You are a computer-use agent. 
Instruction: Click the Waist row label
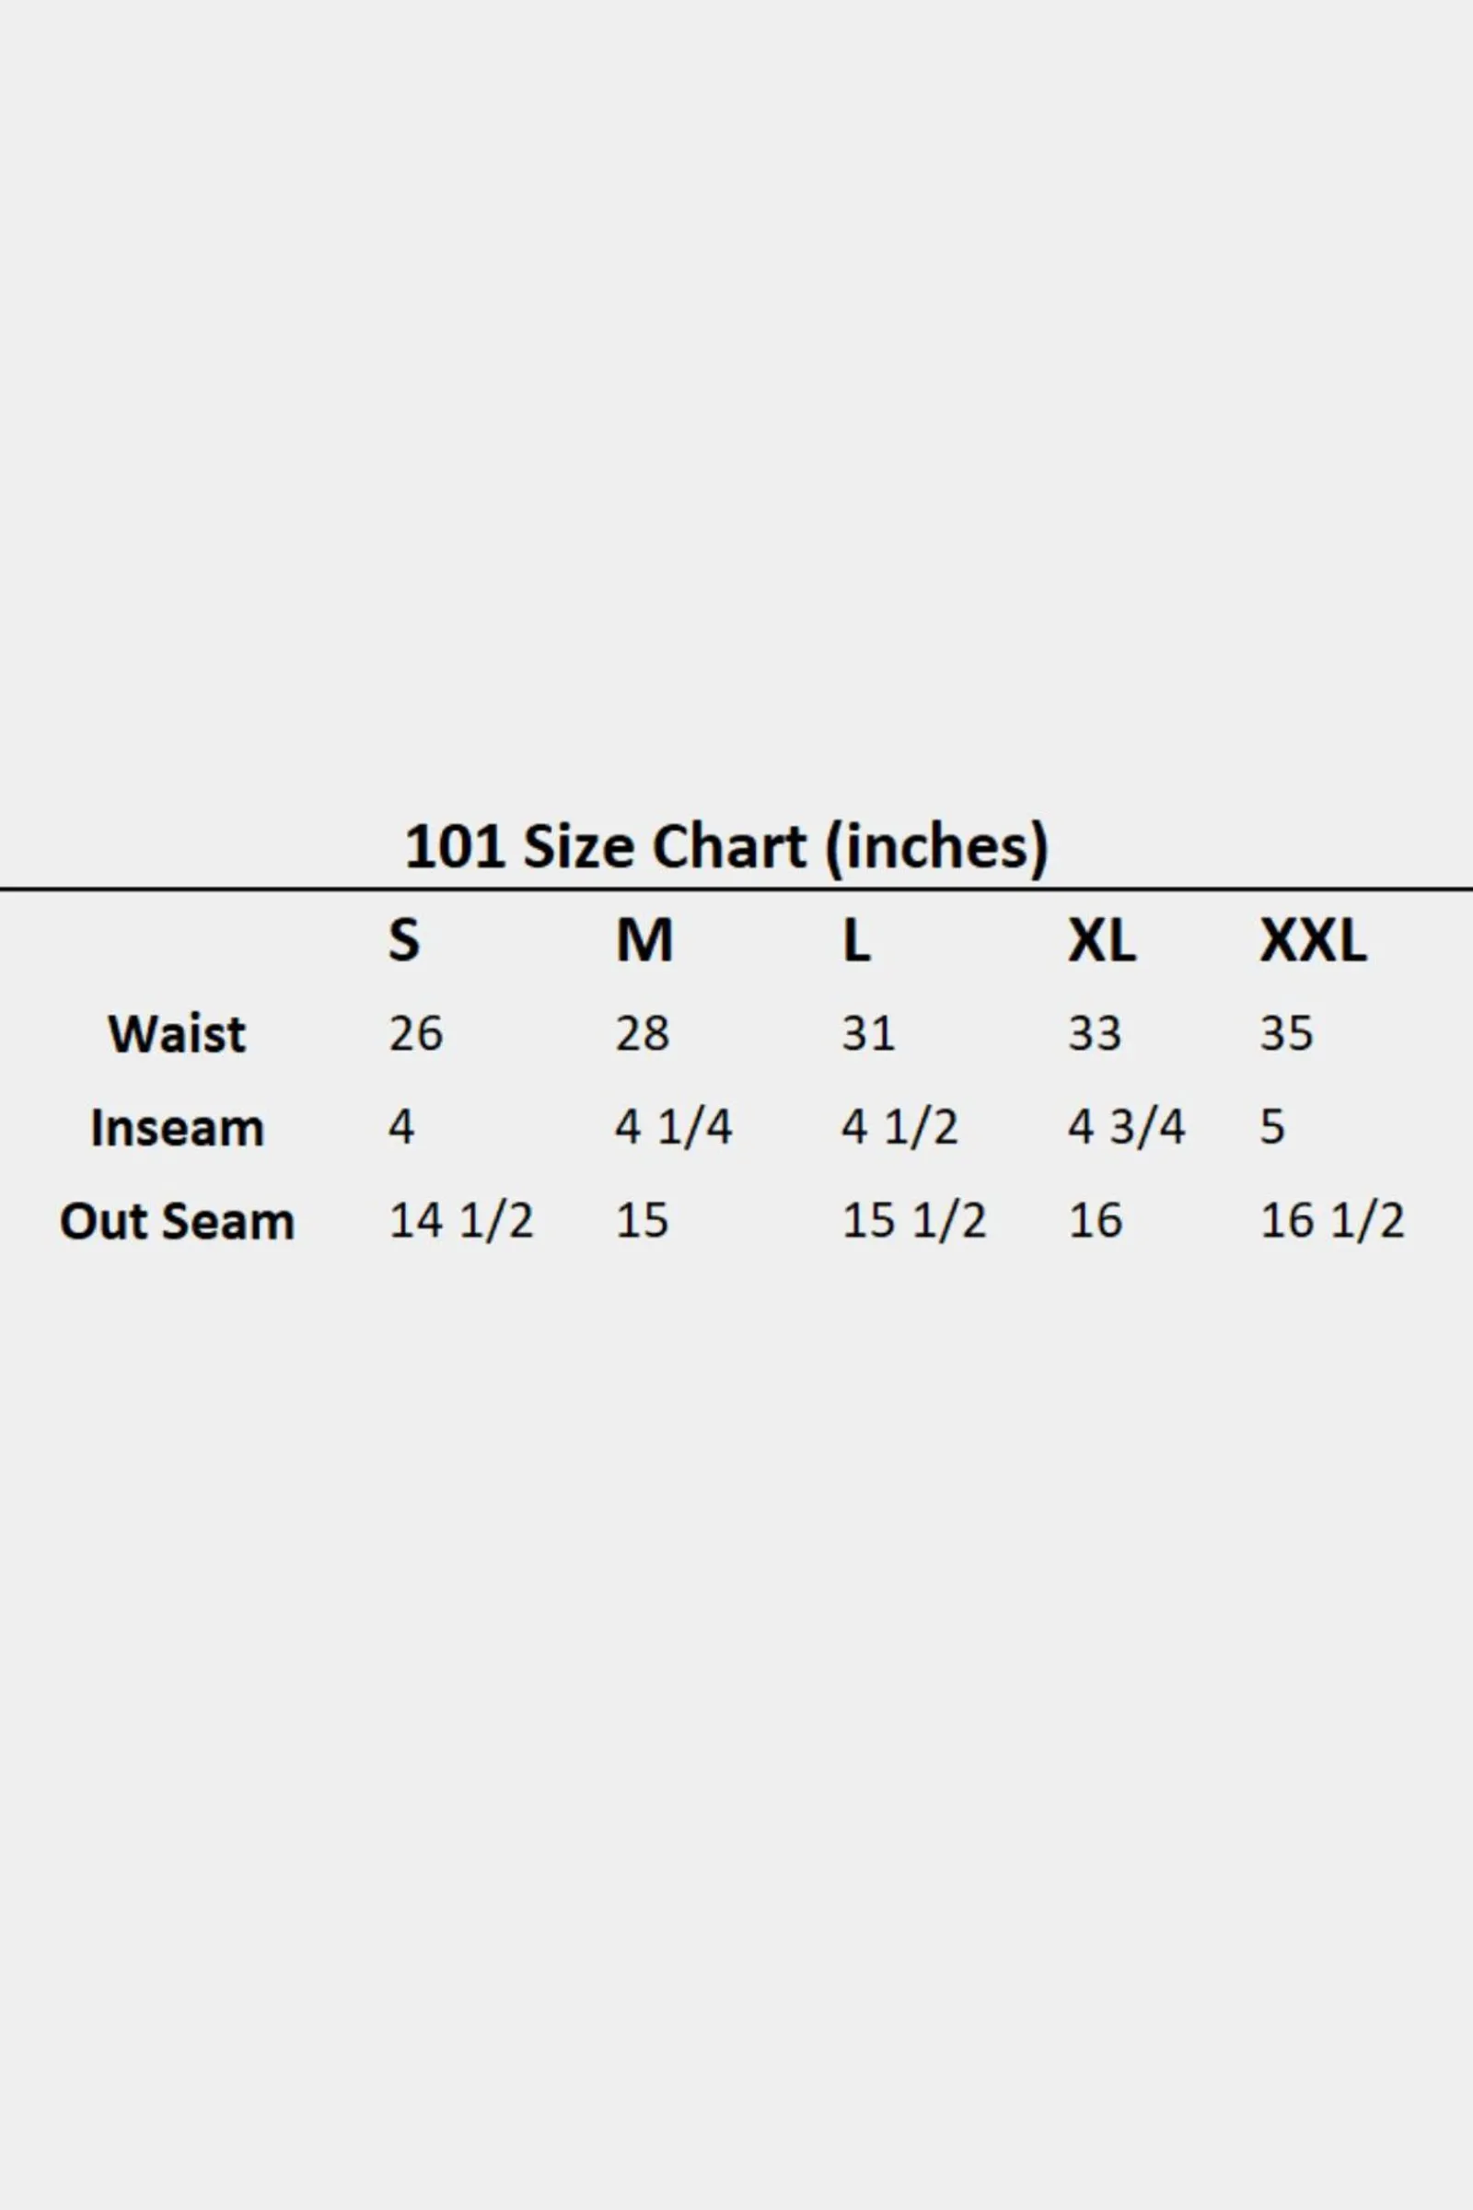(177, 1033)
